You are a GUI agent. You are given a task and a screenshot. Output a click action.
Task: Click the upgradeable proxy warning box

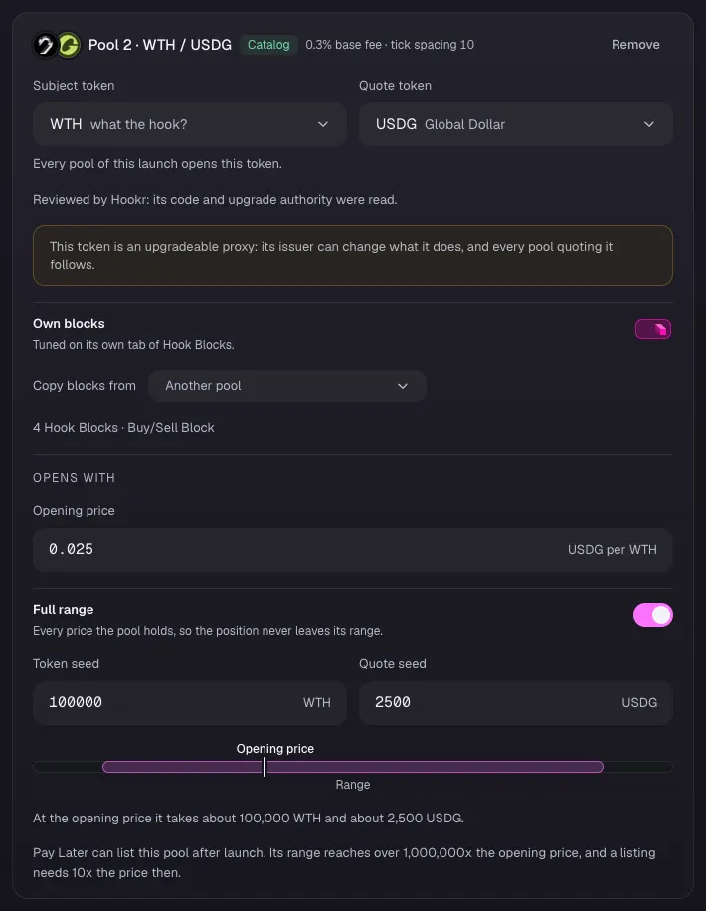[x=353, y=255]
